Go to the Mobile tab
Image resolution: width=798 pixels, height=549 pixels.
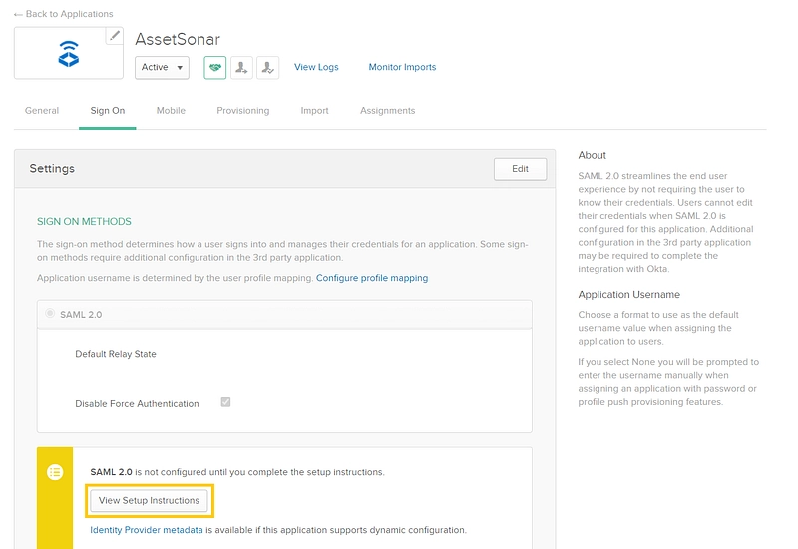(171, 111)
